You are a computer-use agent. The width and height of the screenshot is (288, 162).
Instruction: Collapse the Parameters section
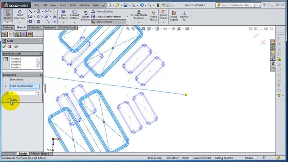coord(40,75)
